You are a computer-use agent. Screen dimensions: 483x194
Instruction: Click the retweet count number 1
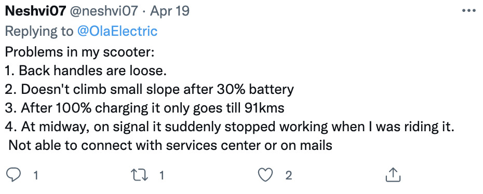click(x=162, y=175)
